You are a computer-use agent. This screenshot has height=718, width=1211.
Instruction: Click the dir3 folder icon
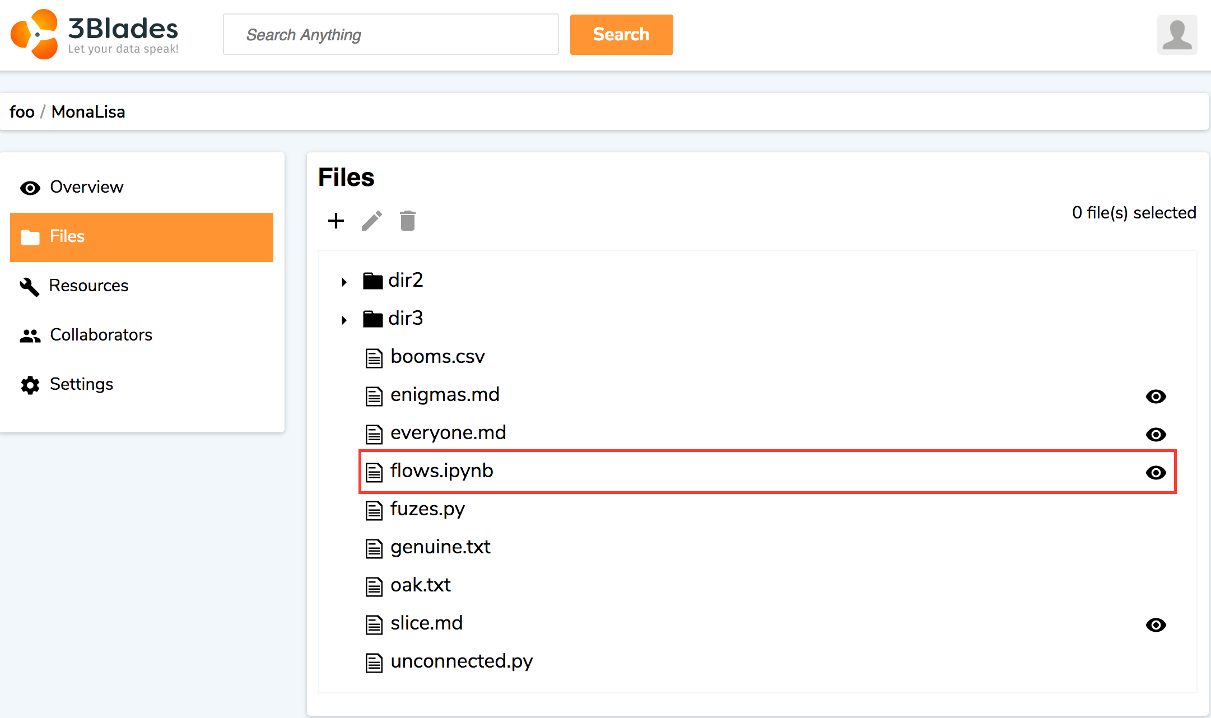[372, 319]
